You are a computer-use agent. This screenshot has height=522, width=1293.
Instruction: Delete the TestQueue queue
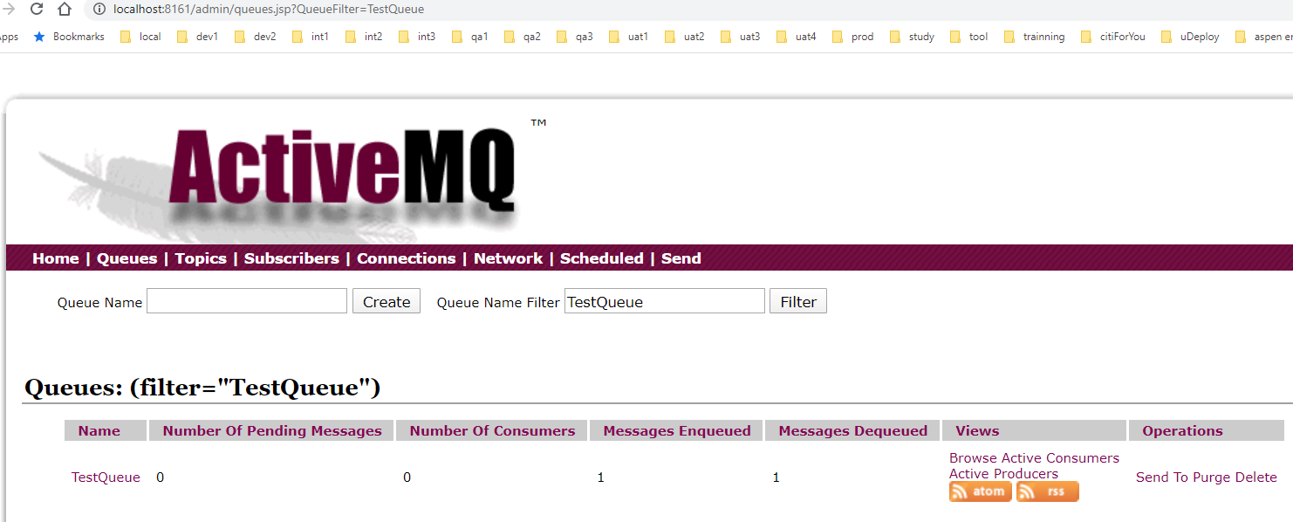coord(1255,477)
